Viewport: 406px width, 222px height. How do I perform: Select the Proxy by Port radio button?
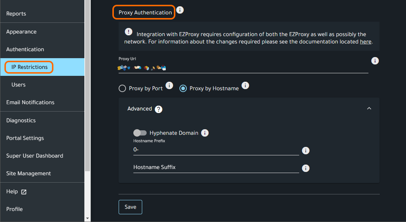122,88
